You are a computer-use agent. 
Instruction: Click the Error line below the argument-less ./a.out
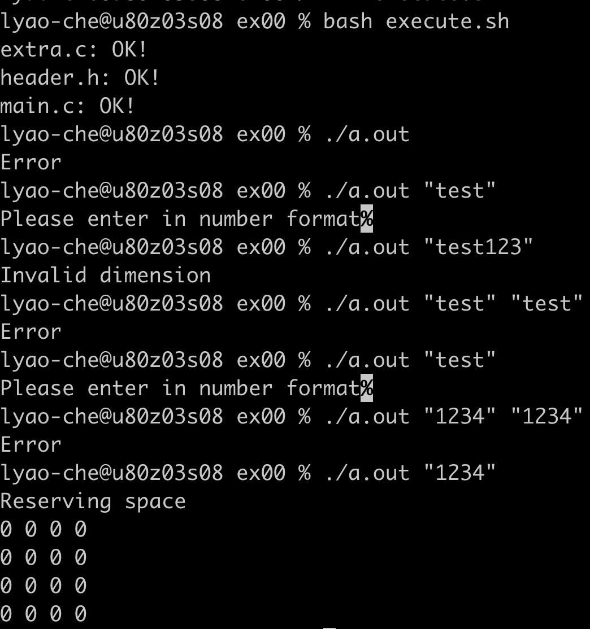pos(31,163)
